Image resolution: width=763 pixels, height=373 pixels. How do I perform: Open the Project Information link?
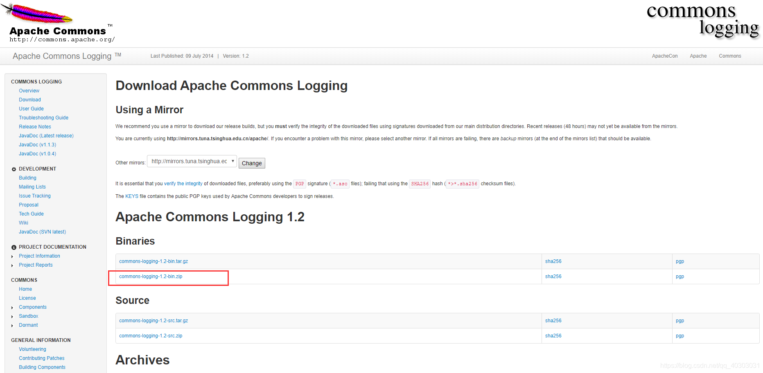(x=39, y=256)
